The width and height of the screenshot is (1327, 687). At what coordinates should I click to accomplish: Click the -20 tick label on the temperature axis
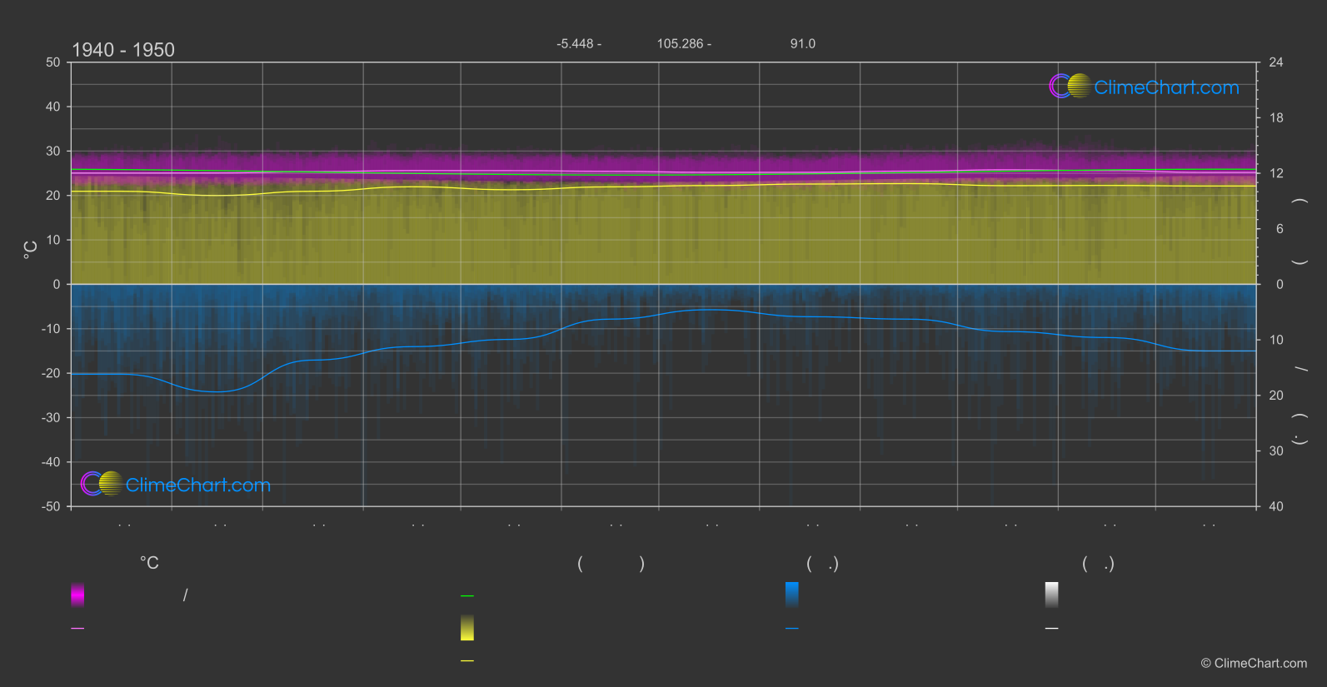pos(51,373)
